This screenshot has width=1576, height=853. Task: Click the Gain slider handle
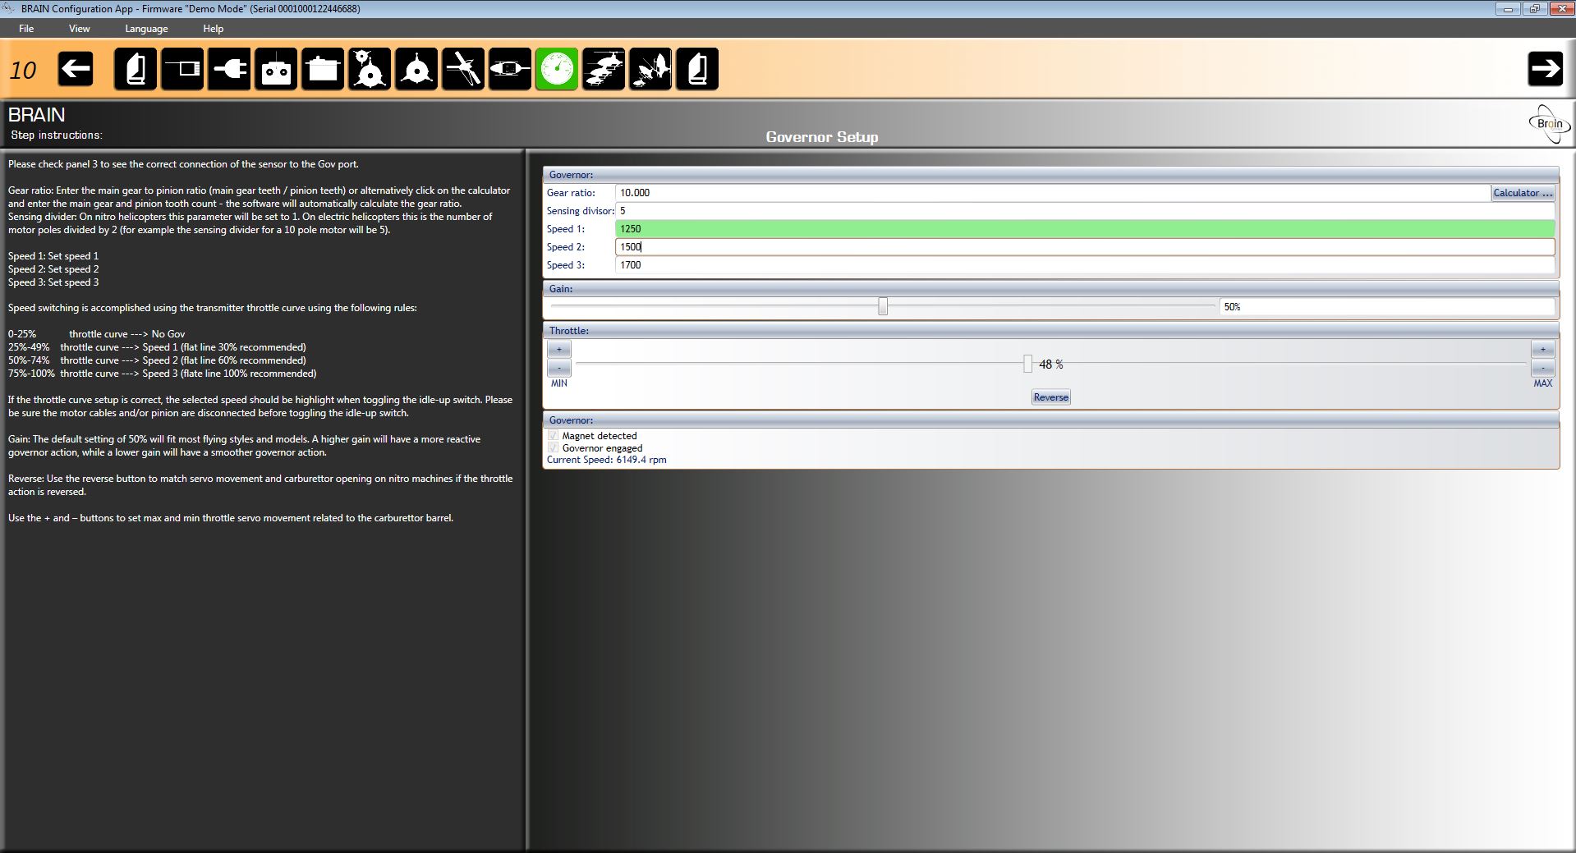(883, 306)
